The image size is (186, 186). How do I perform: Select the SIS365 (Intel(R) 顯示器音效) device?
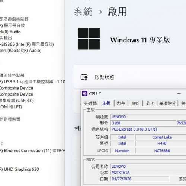27,44
